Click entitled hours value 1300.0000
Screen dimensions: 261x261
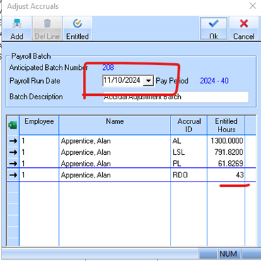226,140
